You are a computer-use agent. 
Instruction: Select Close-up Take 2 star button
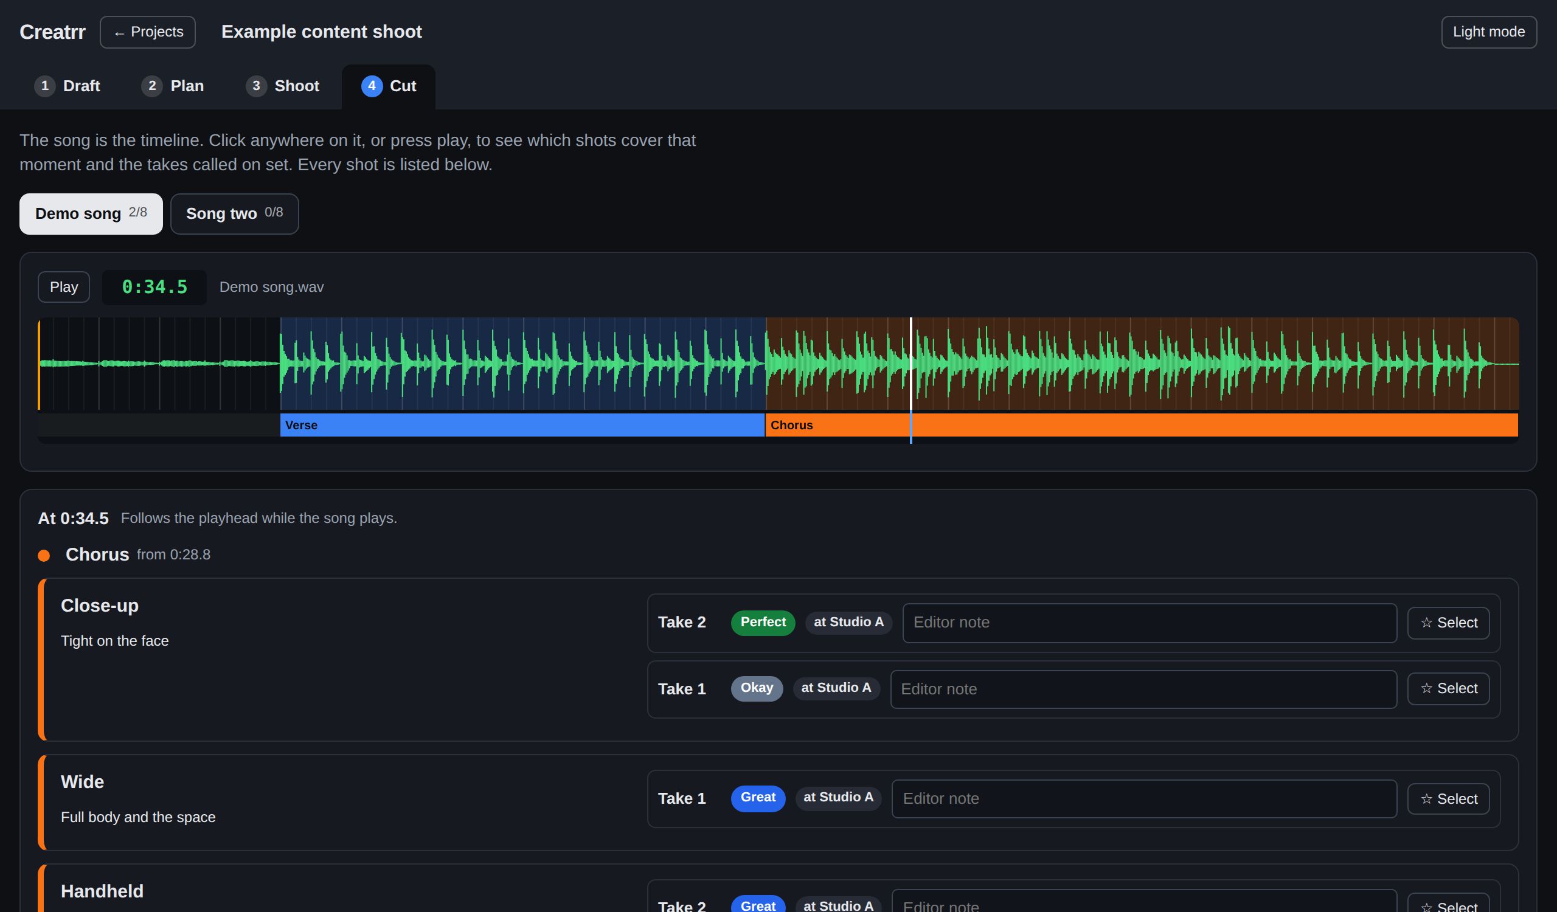(1448, 623)
